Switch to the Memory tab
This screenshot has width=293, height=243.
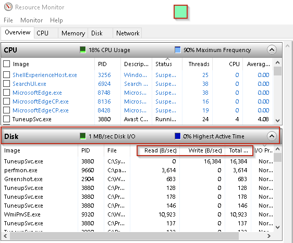coord(73,33)
